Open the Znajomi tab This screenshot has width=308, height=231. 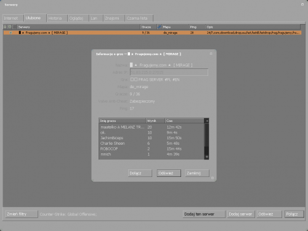114,18
